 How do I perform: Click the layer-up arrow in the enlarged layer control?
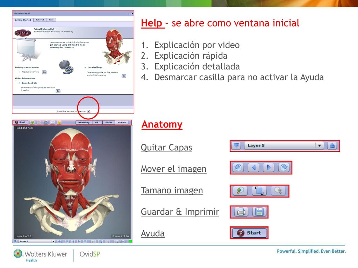332,146
